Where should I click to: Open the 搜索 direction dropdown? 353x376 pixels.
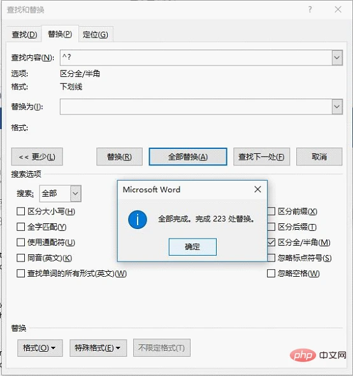pos(76,193)
